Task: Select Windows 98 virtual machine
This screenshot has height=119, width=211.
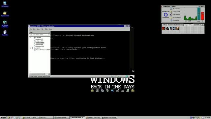Action: (39, 41)
